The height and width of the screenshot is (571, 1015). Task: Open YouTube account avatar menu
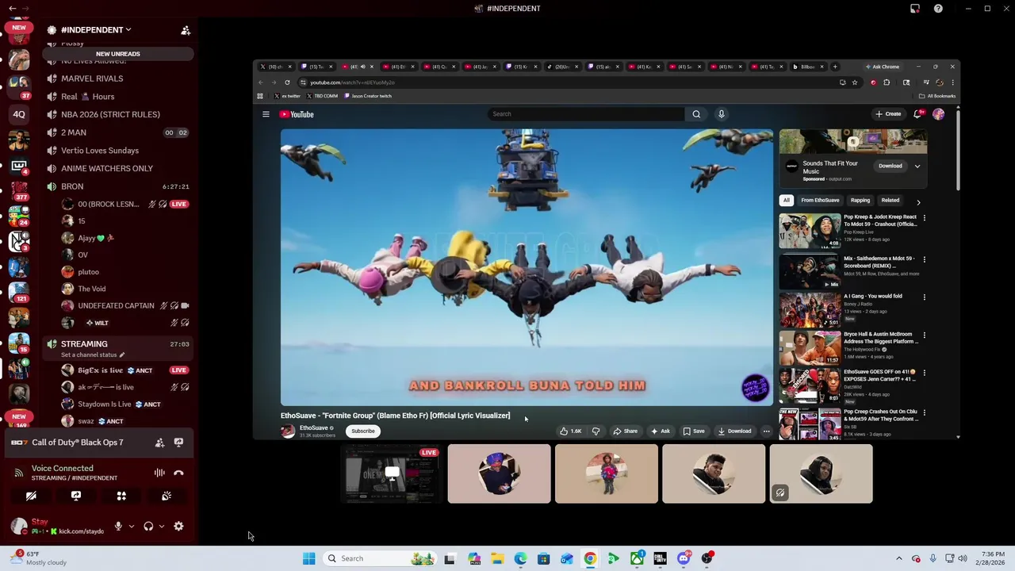(939, 114)
